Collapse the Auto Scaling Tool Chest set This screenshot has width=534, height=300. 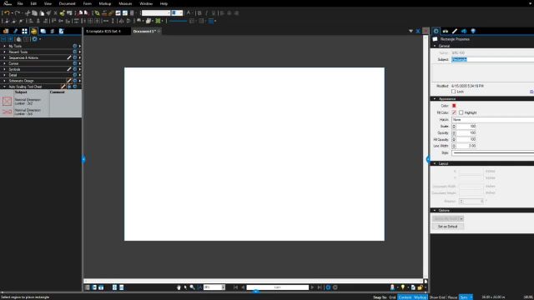click(x=4, y=87)
